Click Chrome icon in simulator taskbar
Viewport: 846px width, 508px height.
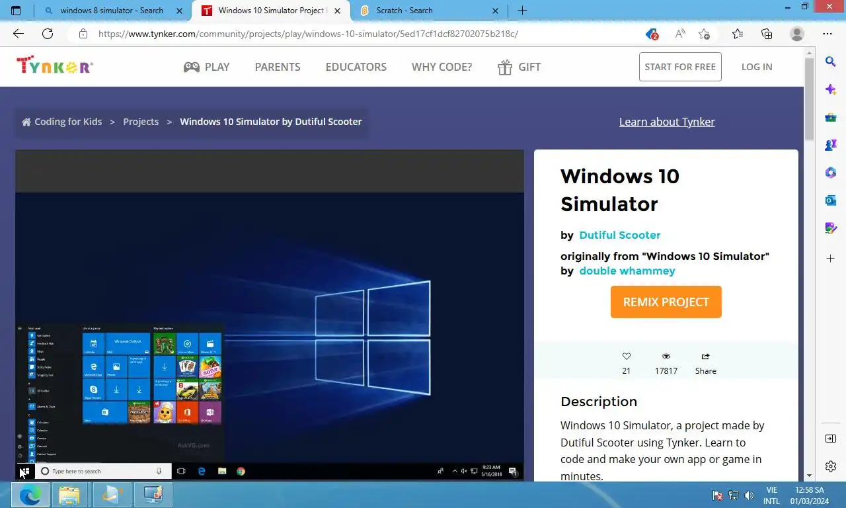coord(241,471)
